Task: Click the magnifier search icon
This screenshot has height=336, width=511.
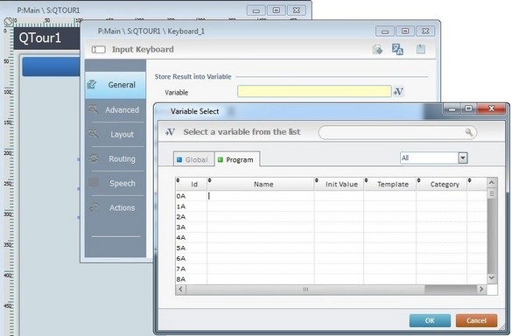Action: pos(469,132)
